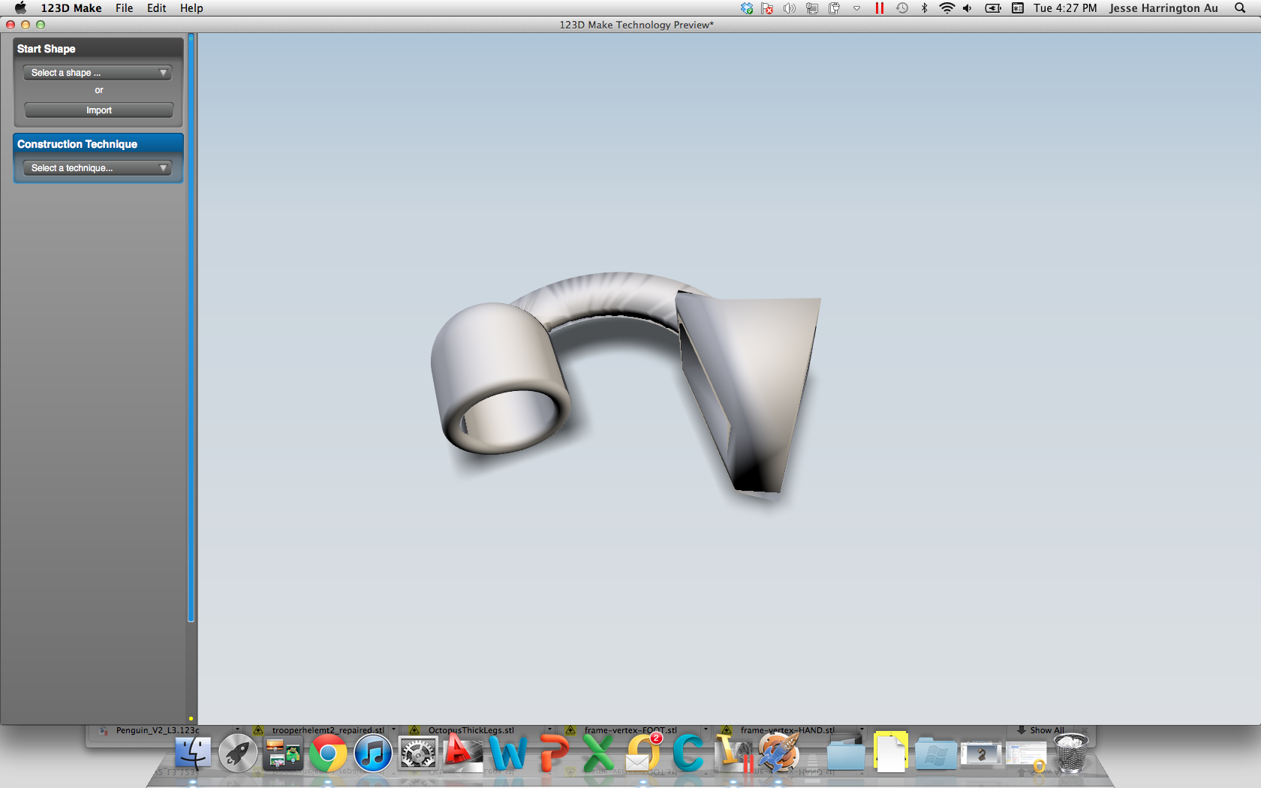The height and width of the screenshot is (788, 1261).
Task: Open Penguin_V2_L3.123c download item
Action: pos(158,730)
